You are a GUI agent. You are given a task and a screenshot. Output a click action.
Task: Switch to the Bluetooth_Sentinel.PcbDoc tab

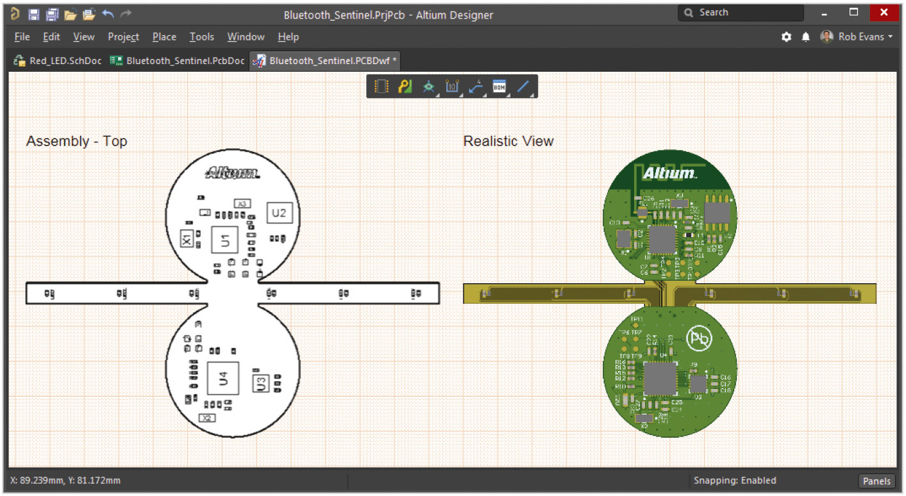[178, 61]
